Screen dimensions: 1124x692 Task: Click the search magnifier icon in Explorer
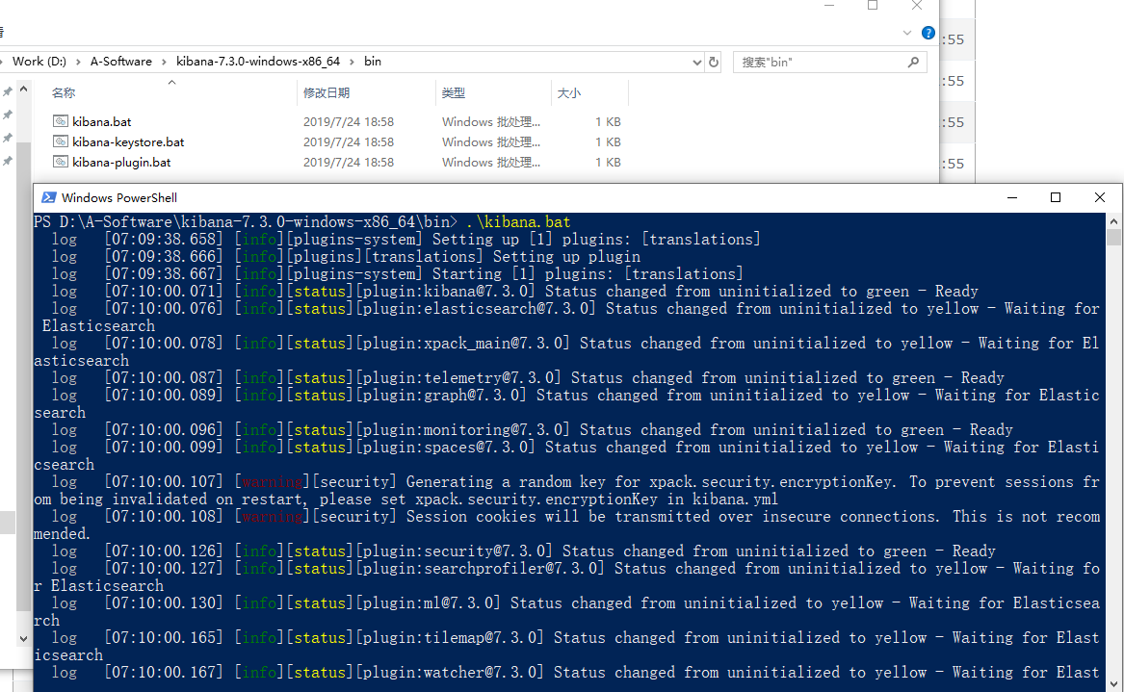pyautogui.click(x=913, y=63)
